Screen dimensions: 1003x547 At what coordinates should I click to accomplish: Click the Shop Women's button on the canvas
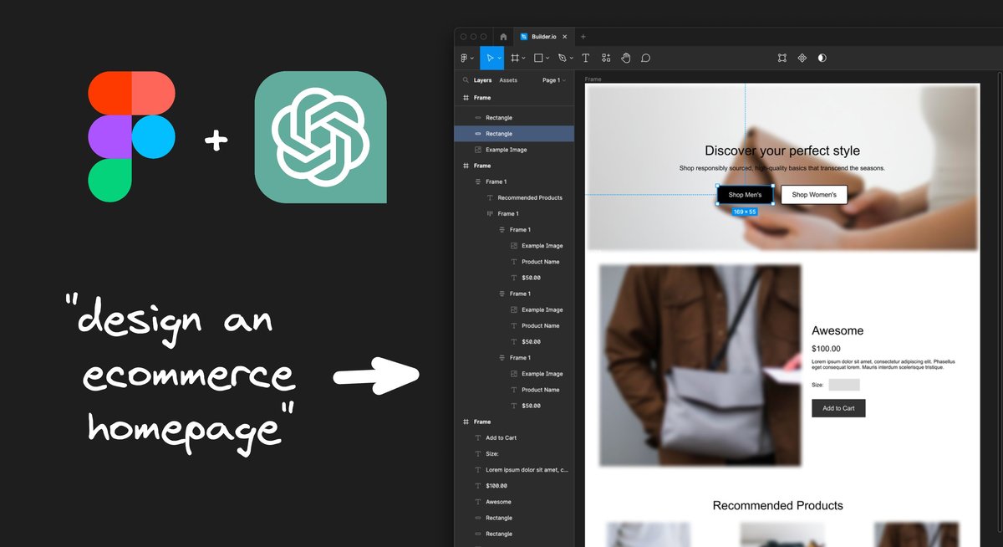pos(813,194)
